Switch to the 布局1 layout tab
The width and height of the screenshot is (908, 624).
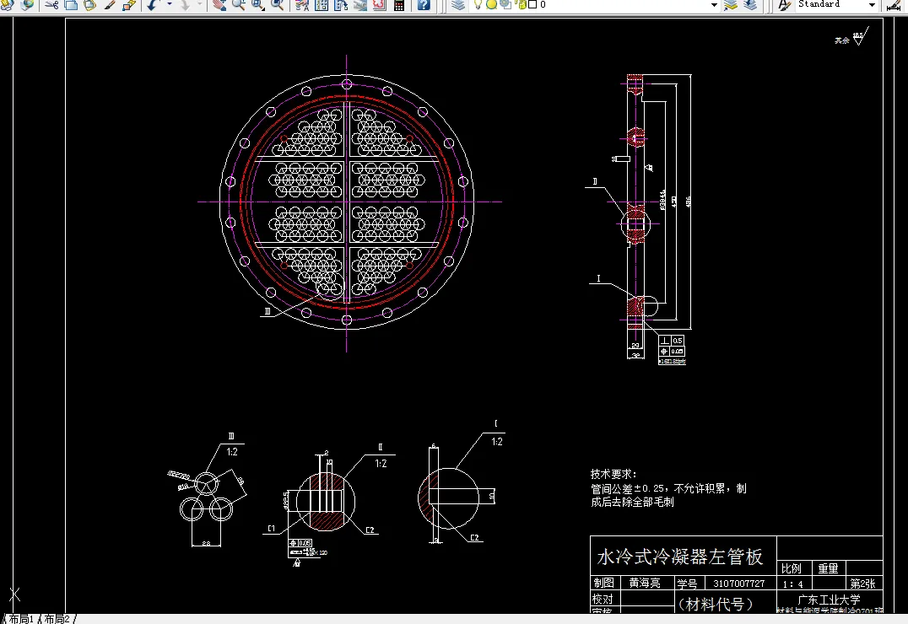coord(21,619)
